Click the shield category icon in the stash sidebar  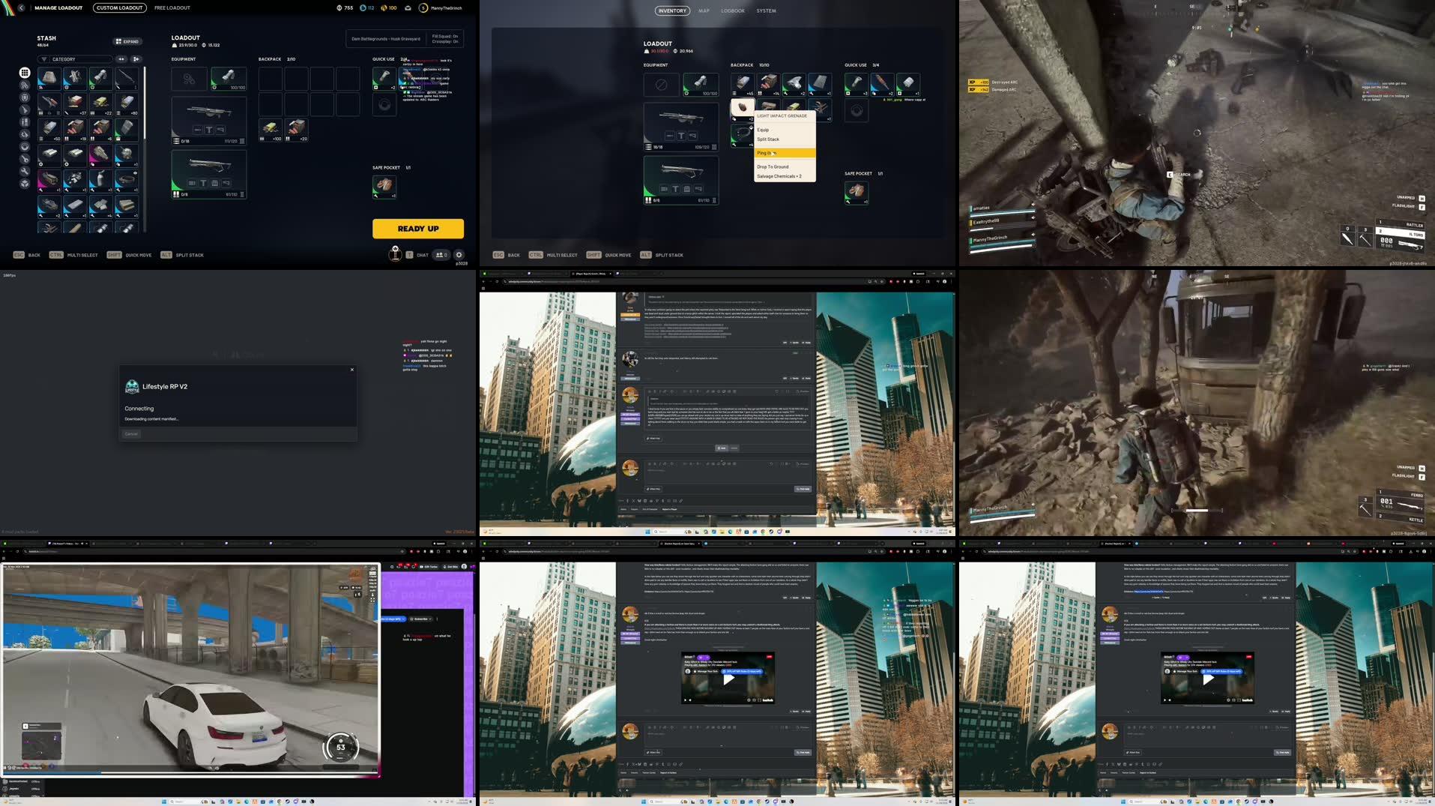[25, 97]
